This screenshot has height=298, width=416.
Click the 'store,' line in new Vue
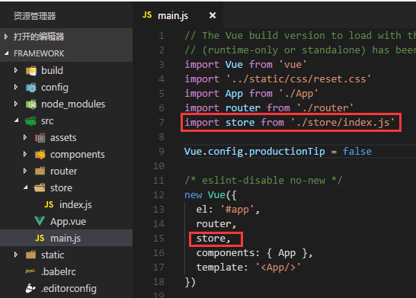213,239
